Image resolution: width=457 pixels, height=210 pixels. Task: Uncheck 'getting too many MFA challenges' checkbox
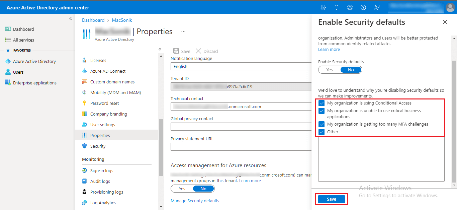click(322, 124)
